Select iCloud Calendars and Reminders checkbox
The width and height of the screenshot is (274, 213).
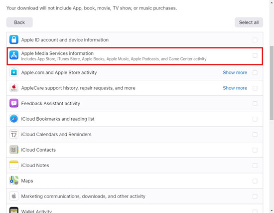pyautogui.click(x=255, y=135)
